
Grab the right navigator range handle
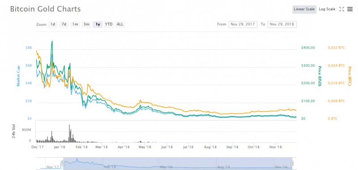point(292,163)
